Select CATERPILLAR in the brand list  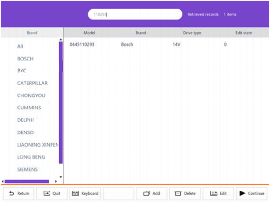[x=32, y=83]
